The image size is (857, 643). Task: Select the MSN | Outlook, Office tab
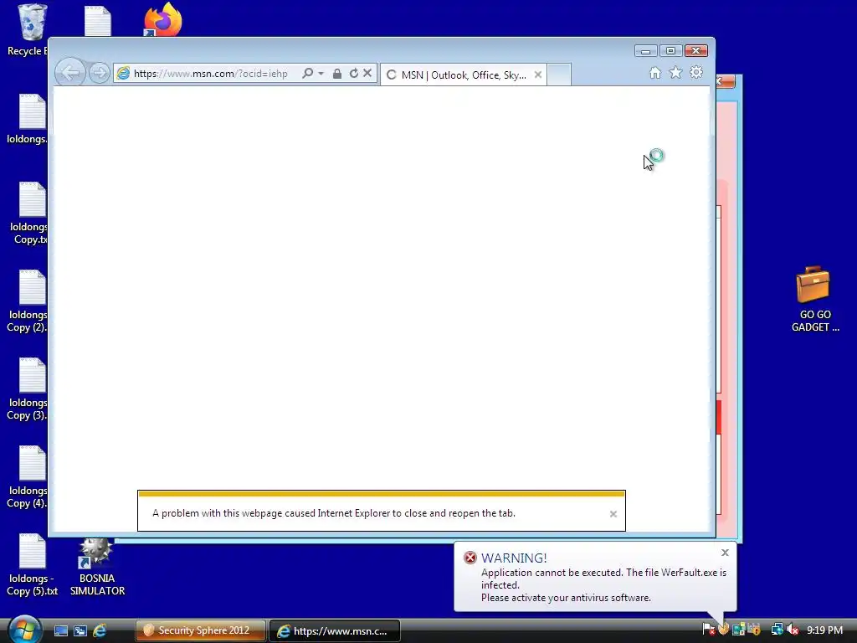click(x=462, y=75)
